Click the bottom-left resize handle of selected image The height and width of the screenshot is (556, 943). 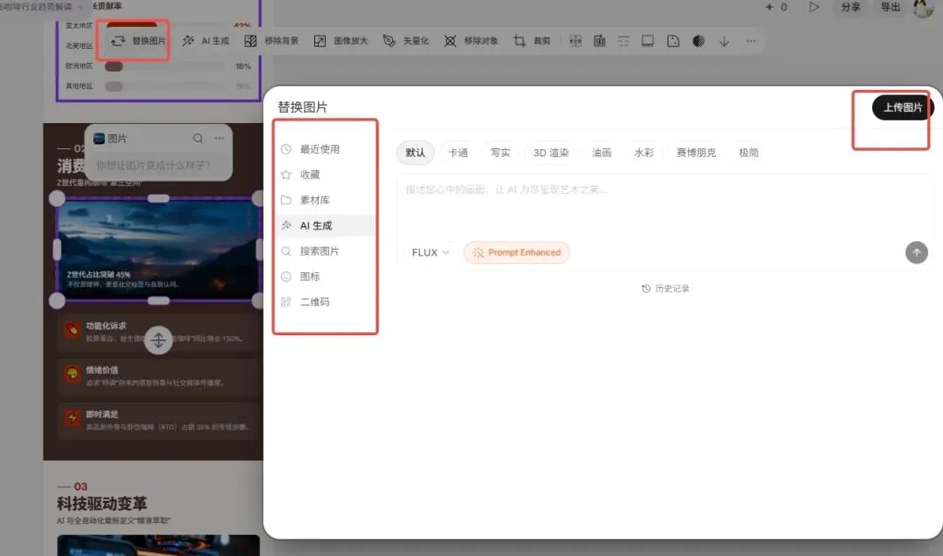tap(57, 300)
